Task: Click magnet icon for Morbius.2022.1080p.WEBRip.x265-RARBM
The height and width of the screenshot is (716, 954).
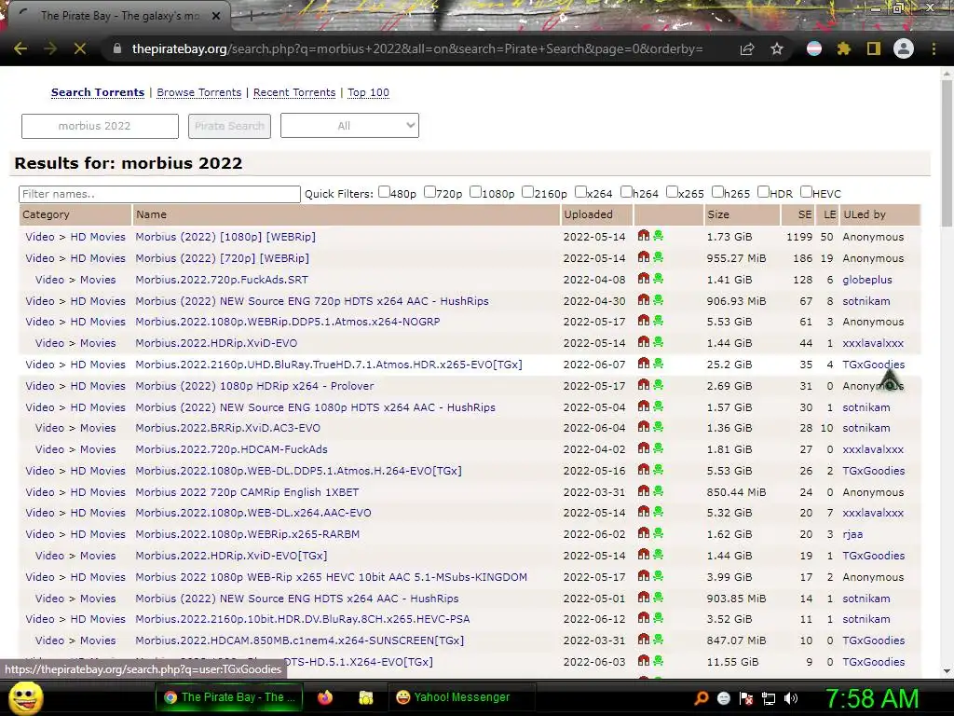Action: [644, 532]
